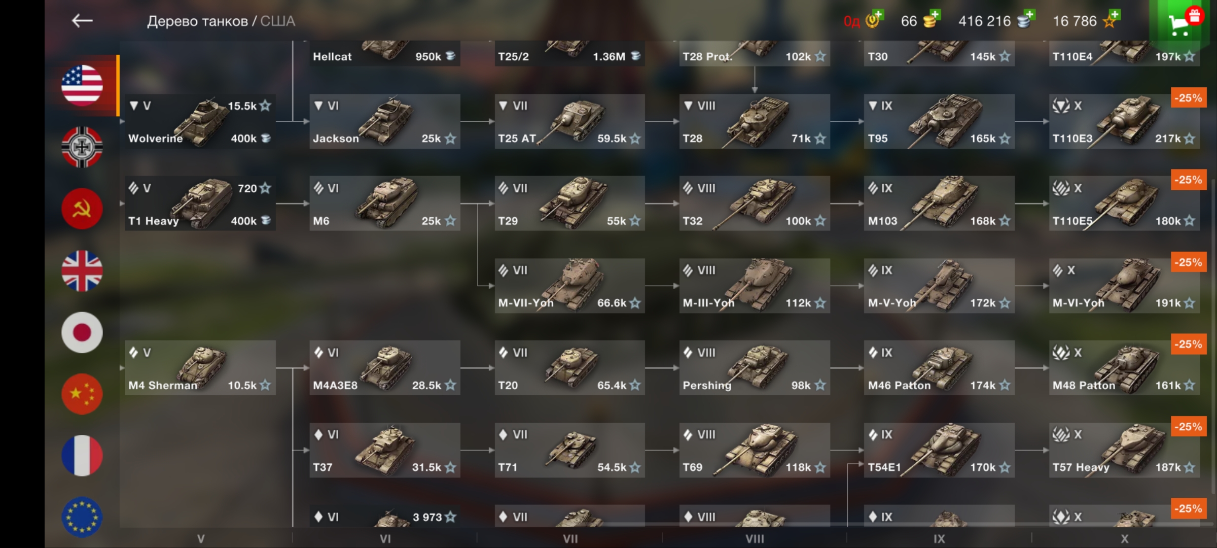1217x548 pixels.
Task: Select the United Kingdom flag nation
Action: coord(82,270)
